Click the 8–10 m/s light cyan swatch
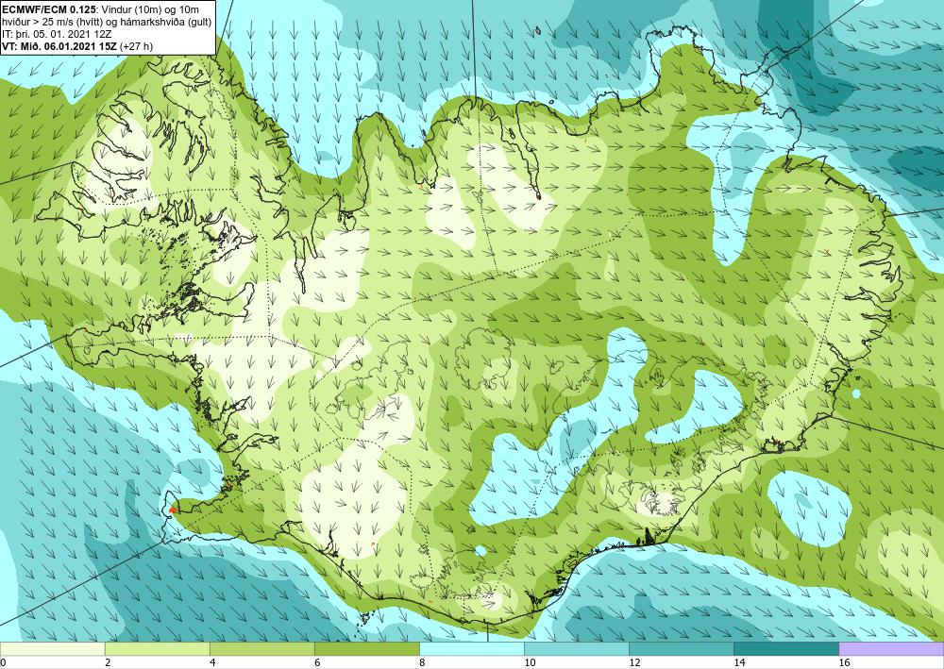Viewport: 944px width, 669px height. tap(471, 648)
